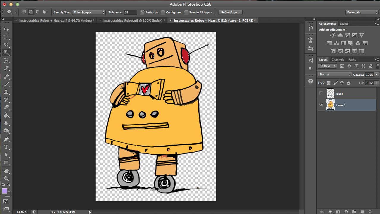Image resolution: width=380 pixels, height=214 pixels.
Task: Select the Crop tool
Action: click(6, 61)
